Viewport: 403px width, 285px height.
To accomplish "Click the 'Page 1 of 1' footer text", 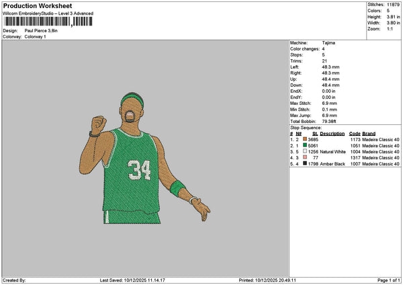I will 389,280.
